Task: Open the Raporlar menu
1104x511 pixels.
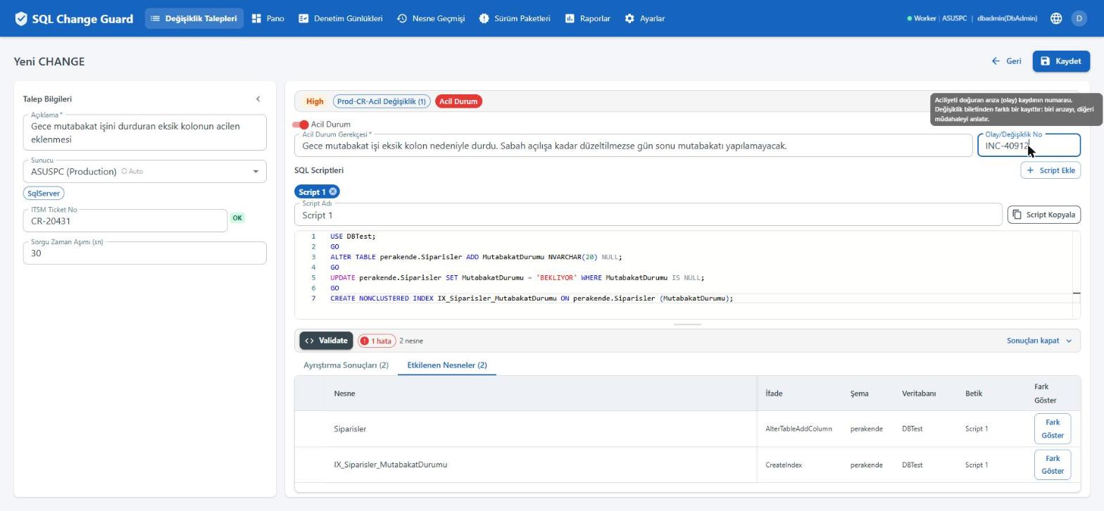Action: (x=588, y=18)
